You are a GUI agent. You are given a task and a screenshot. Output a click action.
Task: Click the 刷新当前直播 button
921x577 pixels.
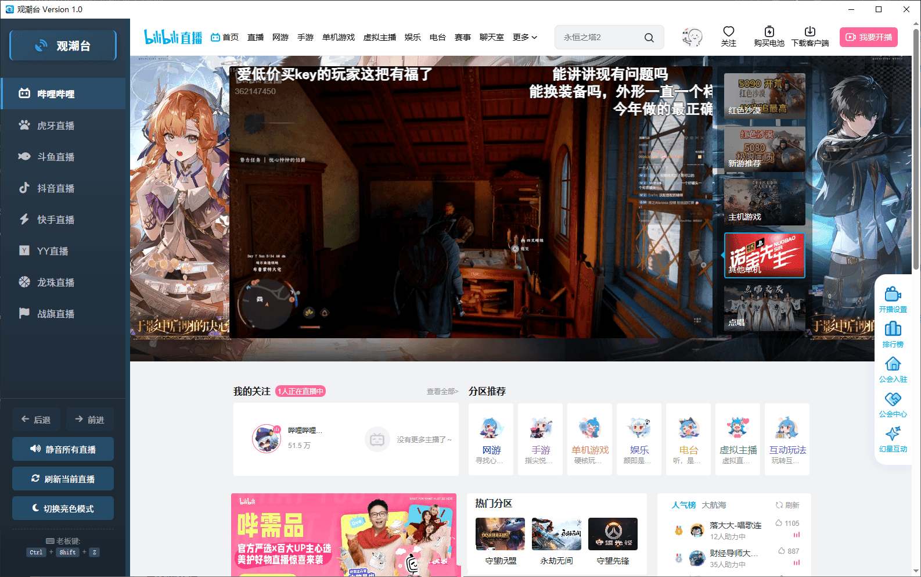point(63,479)
